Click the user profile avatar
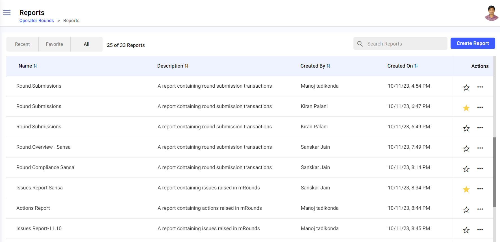The width and height of the screenshot is (500, 242). [x=491, y=13]
